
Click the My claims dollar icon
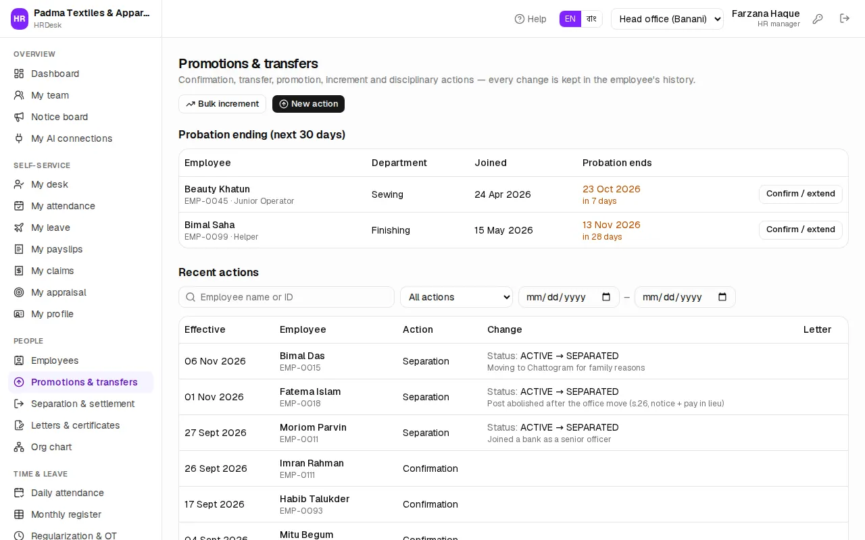19,271
